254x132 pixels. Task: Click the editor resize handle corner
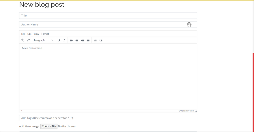click(196, 111)
